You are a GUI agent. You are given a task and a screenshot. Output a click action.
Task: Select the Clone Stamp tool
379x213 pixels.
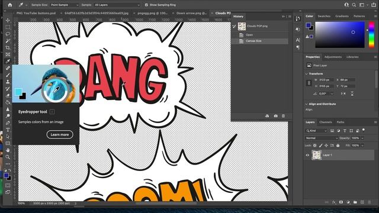(x=8, y=82)
